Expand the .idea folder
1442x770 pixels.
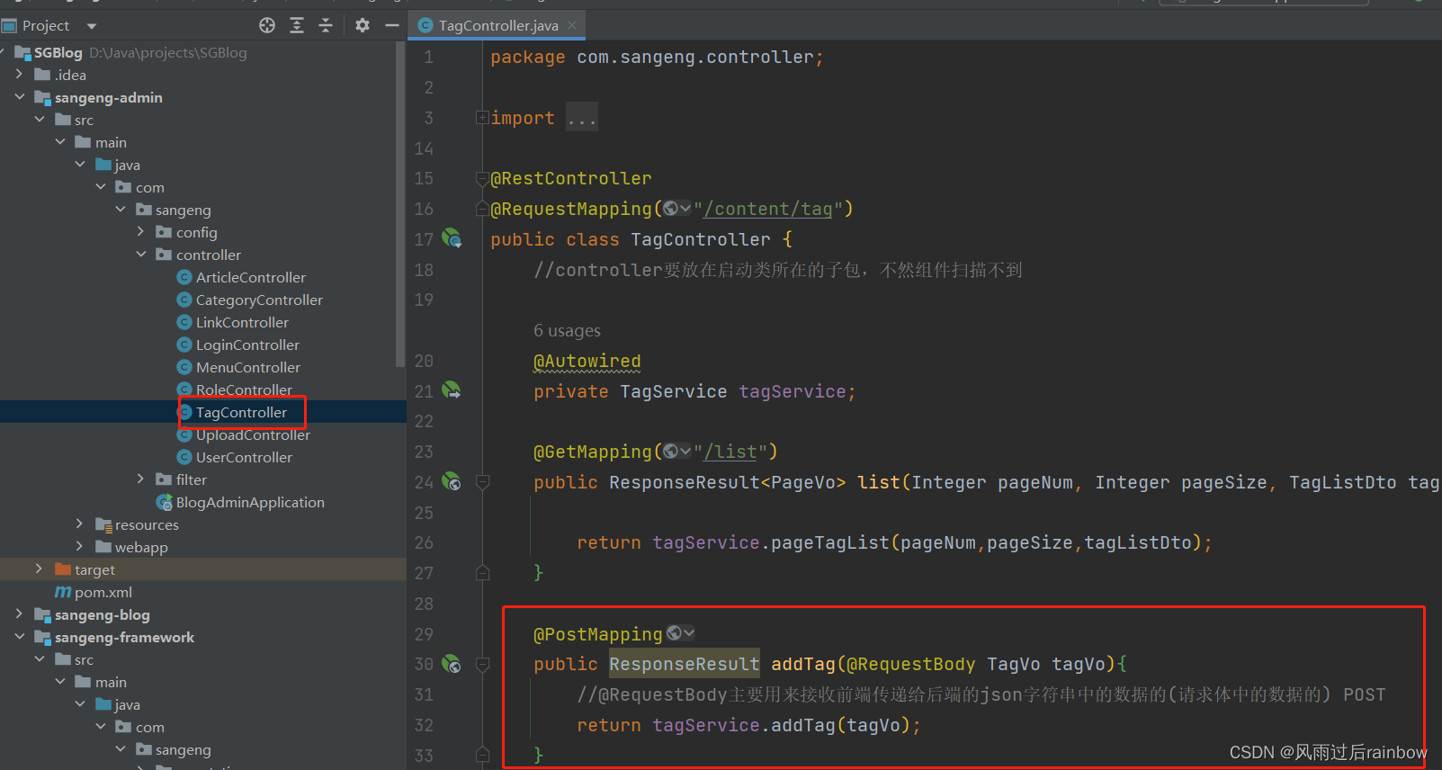(19, 75)
